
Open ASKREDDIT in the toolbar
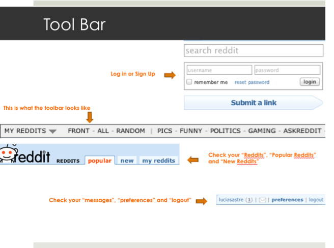click(x=302, y=131)
